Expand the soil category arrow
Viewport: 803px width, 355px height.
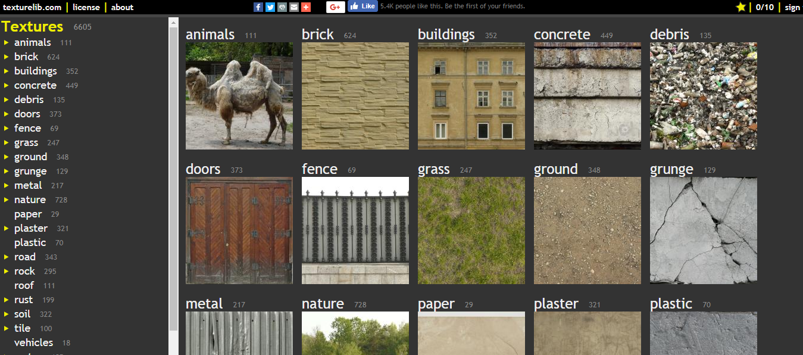pyautogui.click(x=6, y=314)
